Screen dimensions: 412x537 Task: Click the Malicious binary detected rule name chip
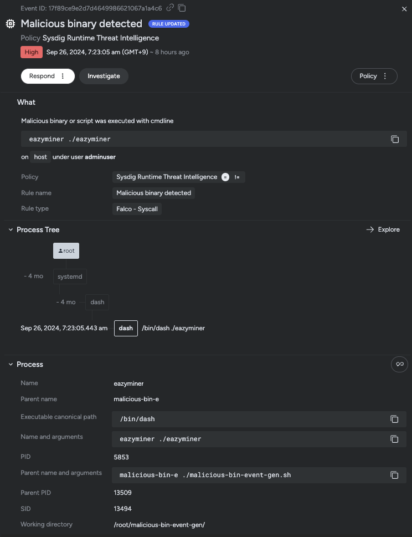[153, 193]
